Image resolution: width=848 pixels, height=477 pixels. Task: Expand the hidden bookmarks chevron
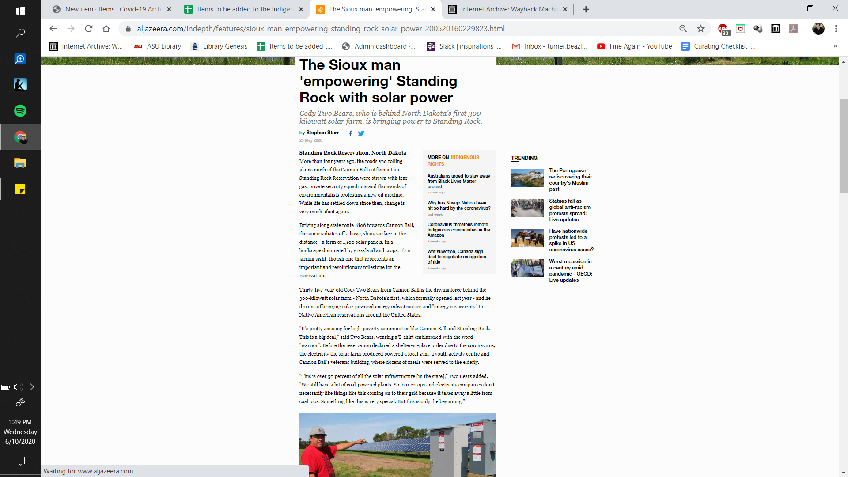click(835, 46)
